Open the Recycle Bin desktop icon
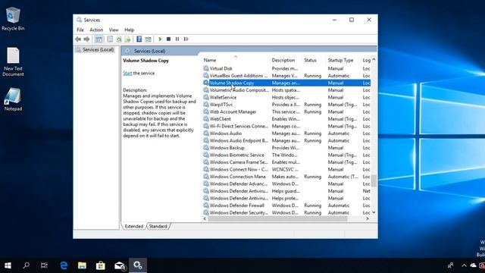Image resolution: width=485 pixels, height=273 pixels. pos(13,19)
